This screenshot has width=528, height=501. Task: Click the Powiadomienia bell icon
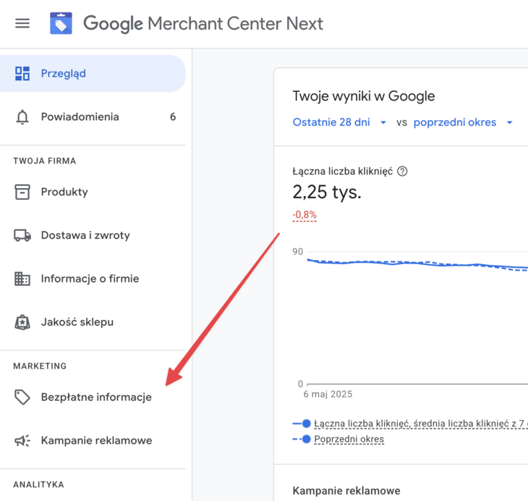coord(22,117)
